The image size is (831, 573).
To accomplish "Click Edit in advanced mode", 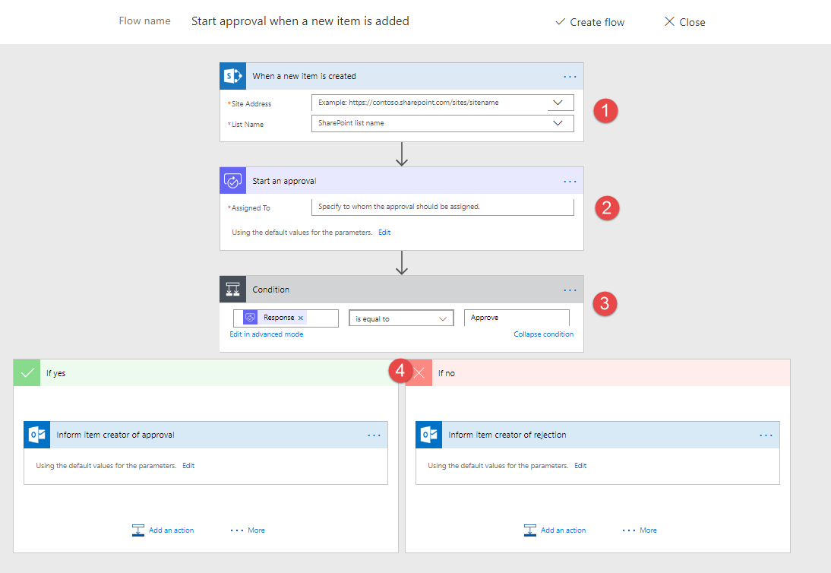I will click(266, 334).
